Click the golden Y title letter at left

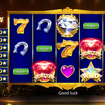pyautogui.click(x=2, y=20)
